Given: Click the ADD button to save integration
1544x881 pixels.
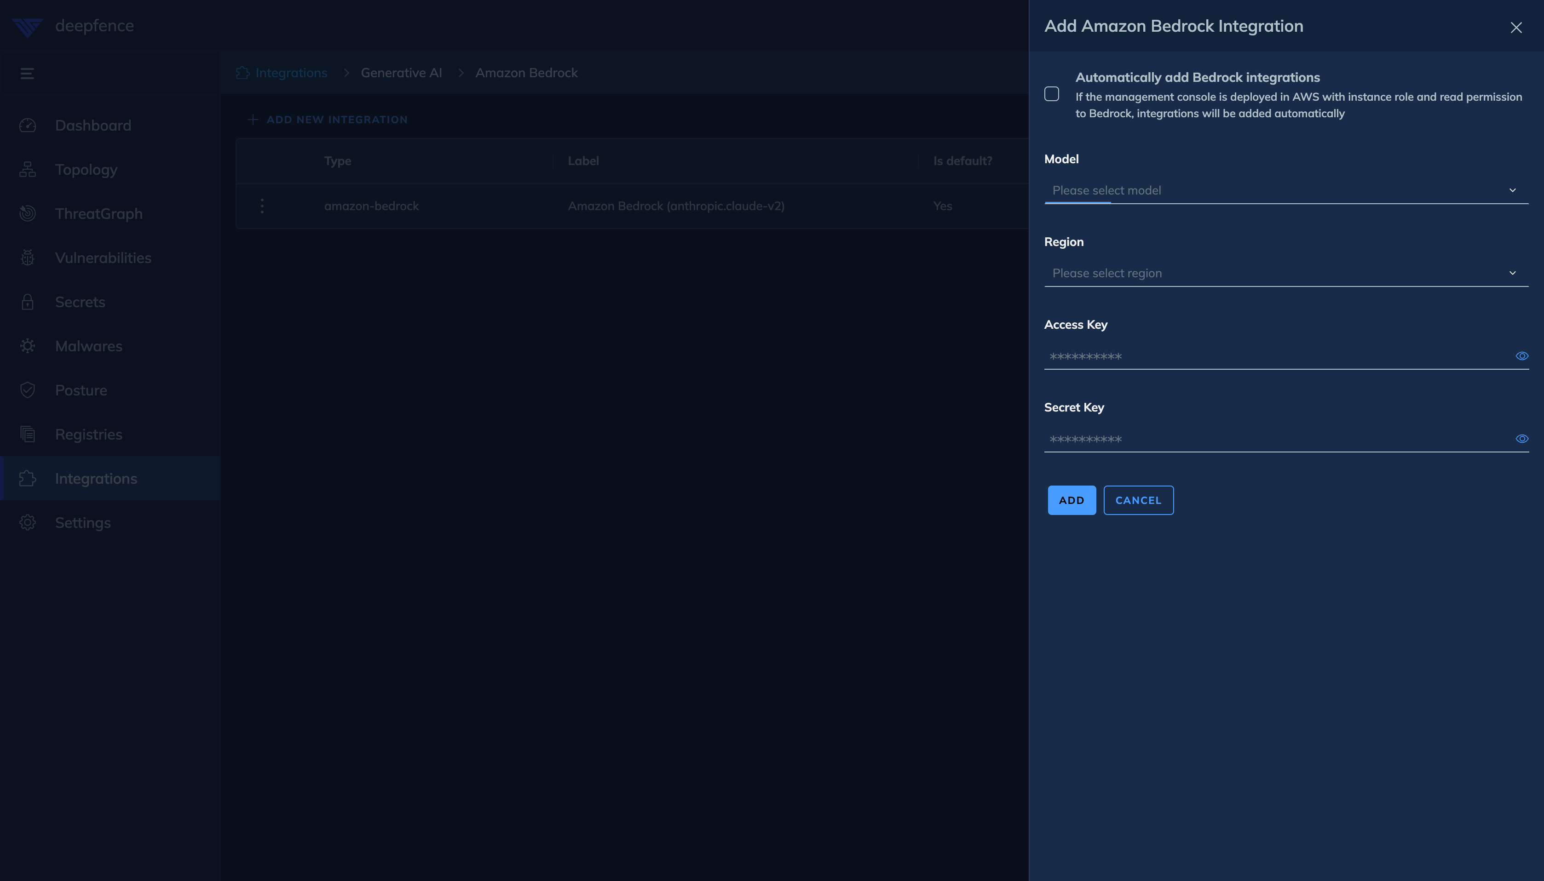Looking at the screenshot, I should (1071, 499).
